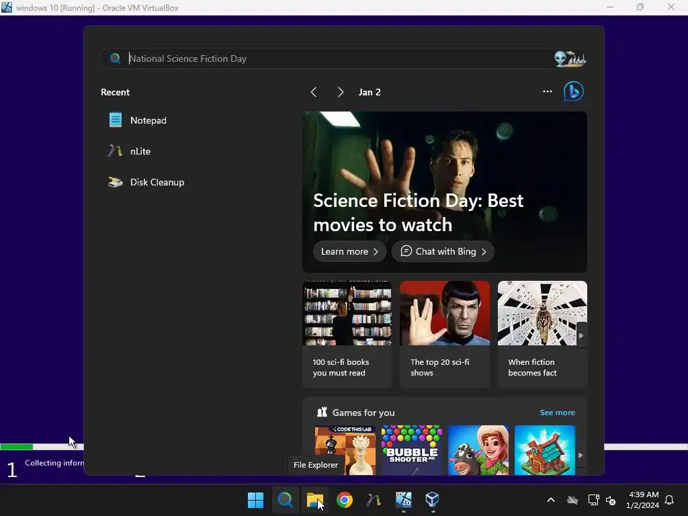Show more games with the right arrow
This screenshot has width=688, height=516.
click(x=581, y=456)
